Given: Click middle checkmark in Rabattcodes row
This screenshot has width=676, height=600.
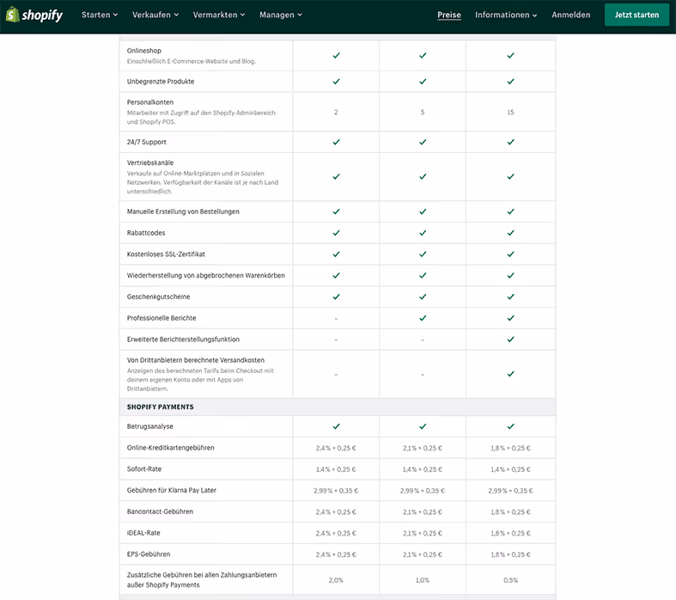Looking at the screenshot, I should [x=423, y=233].
